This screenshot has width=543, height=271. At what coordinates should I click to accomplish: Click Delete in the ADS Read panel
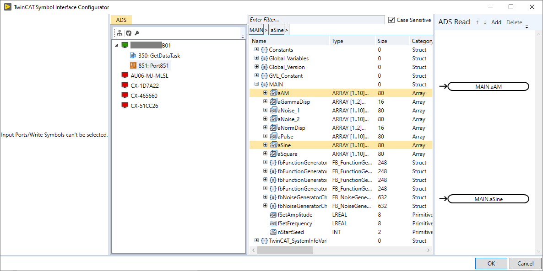point(514,22)
